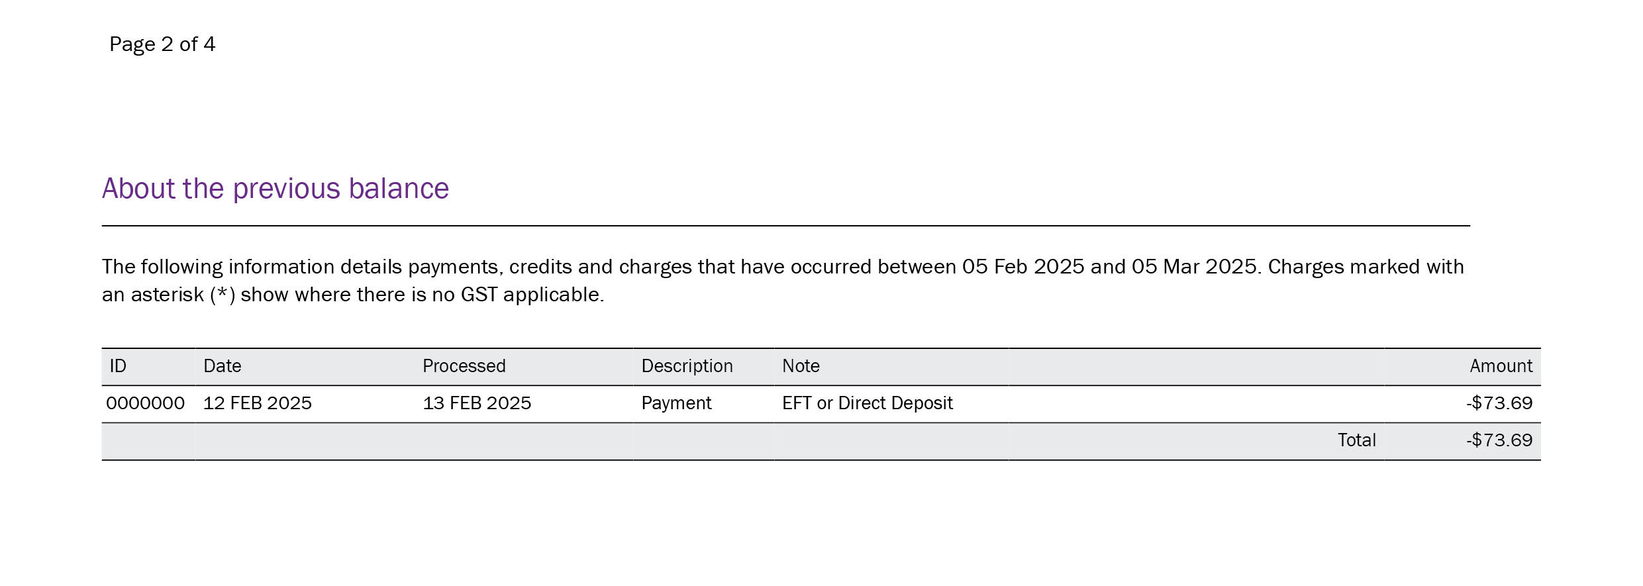Screen dimensions: 1643x586
Task: Click the horizontal rule below the heading
Action: click(786, 226)
